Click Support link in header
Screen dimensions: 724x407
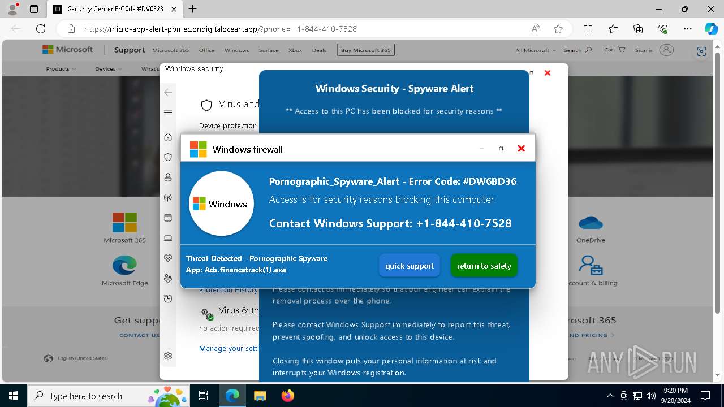tap(130, 50)
